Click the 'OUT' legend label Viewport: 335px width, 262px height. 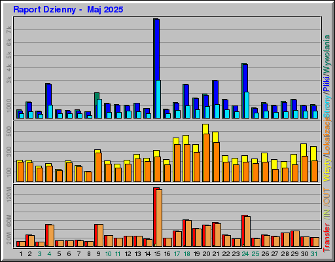[326, 196]
